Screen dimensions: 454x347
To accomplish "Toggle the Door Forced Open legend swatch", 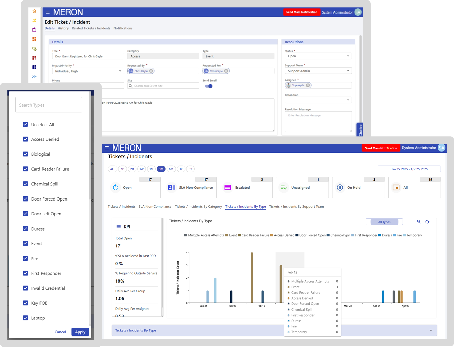I will coord(297,235).
